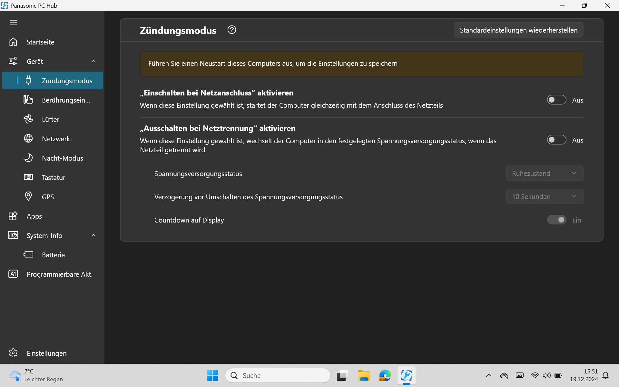Click the Tastatur keyboard icon
This screenshot has width=619, height=387.
point(28,177)
